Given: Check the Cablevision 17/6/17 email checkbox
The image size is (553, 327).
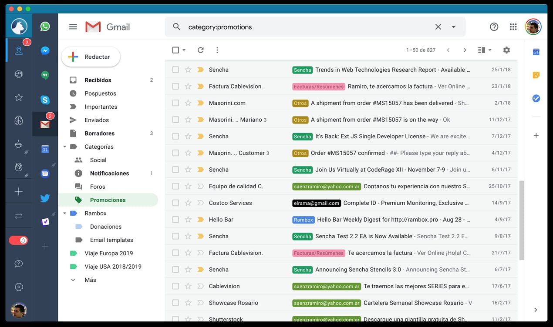Looking at the screenshot, I should pyautogui.click(x=175, y=286).
